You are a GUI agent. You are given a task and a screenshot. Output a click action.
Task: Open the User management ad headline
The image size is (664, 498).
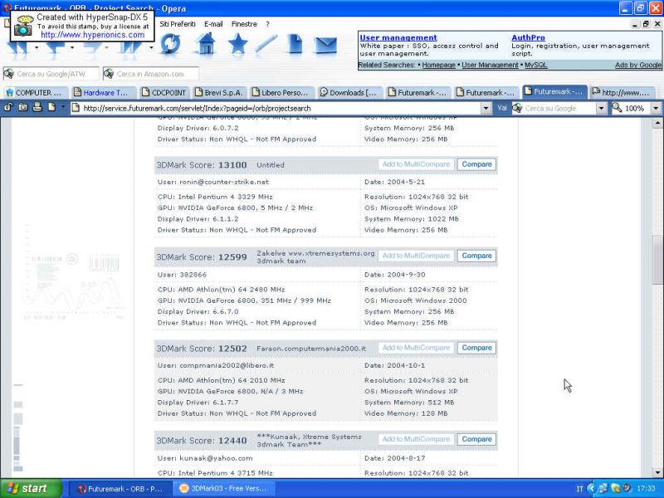(398, 37)
